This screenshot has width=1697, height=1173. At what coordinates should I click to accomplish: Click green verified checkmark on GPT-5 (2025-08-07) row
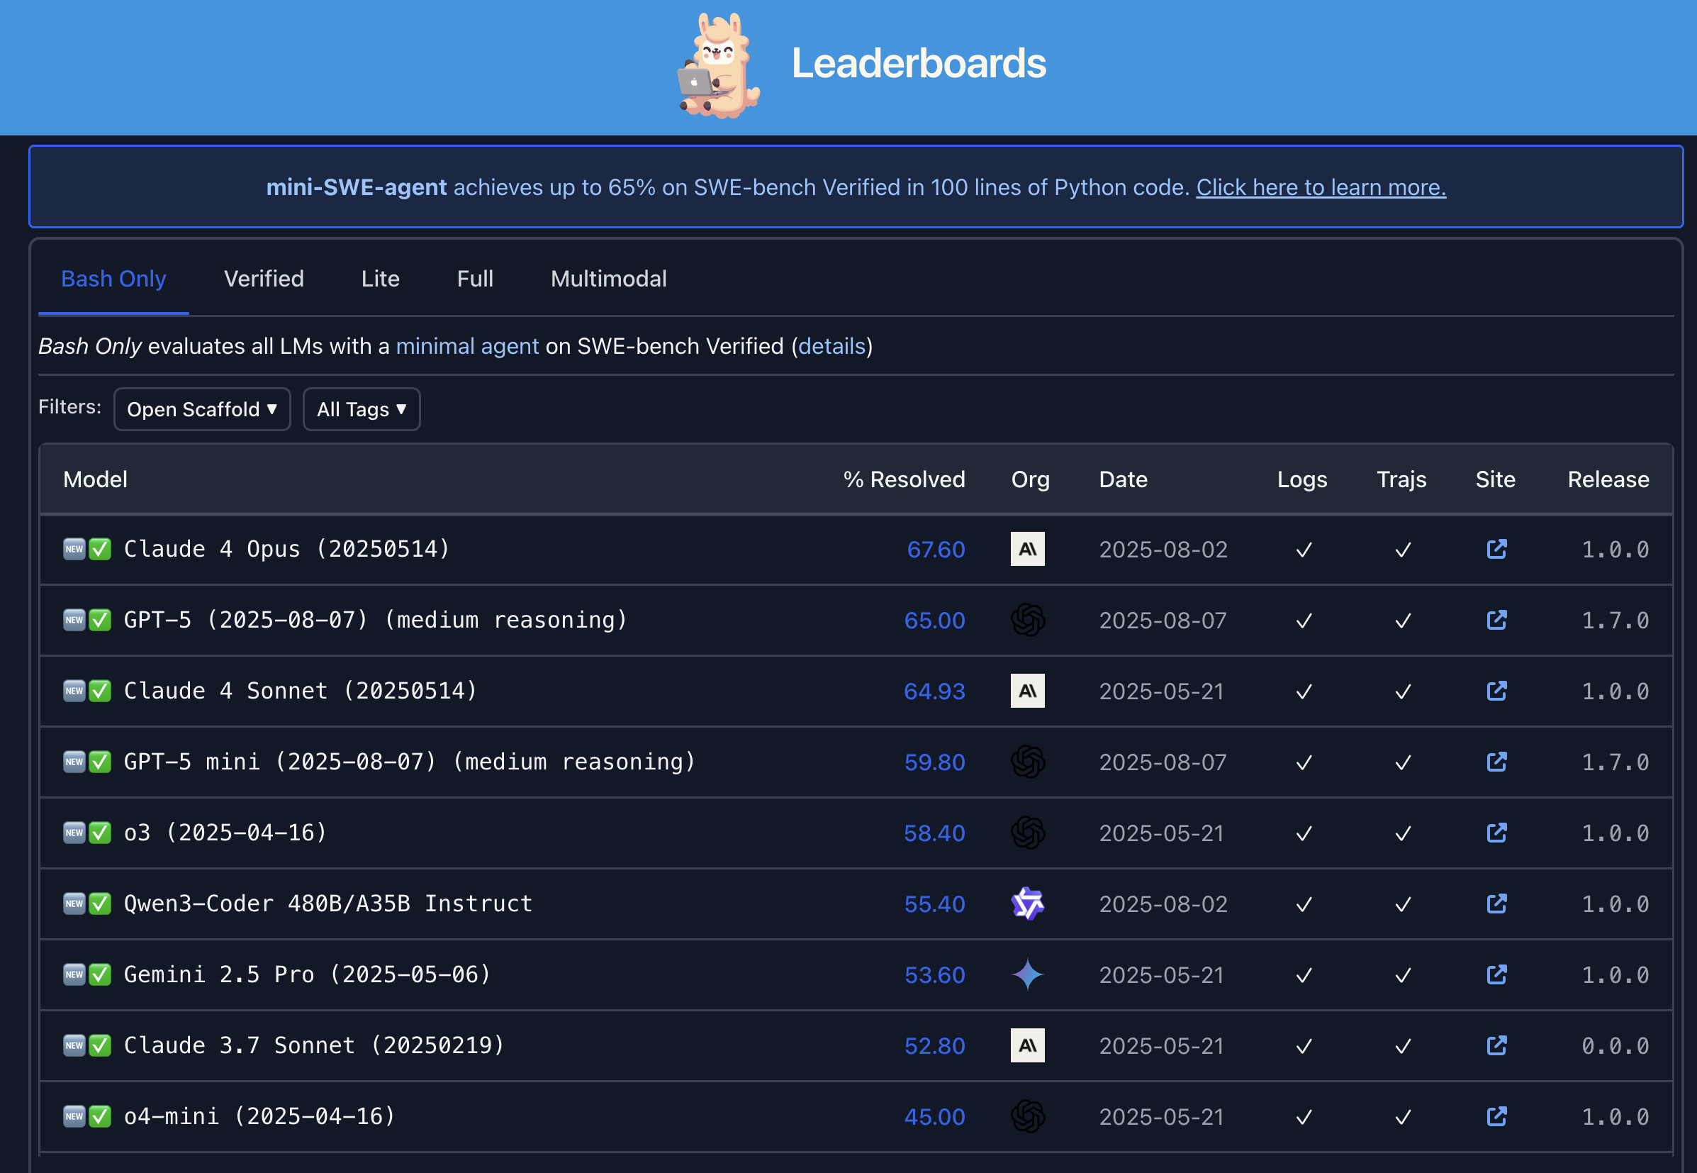[x=100, y=621]
